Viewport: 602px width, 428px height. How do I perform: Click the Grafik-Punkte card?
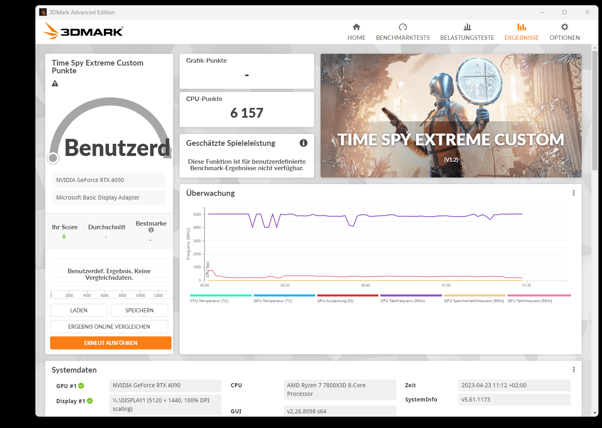[247, 71]
